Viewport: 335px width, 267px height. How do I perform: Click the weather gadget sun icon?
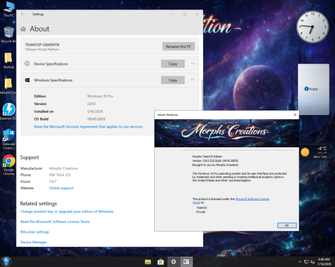tap(305, 152)
